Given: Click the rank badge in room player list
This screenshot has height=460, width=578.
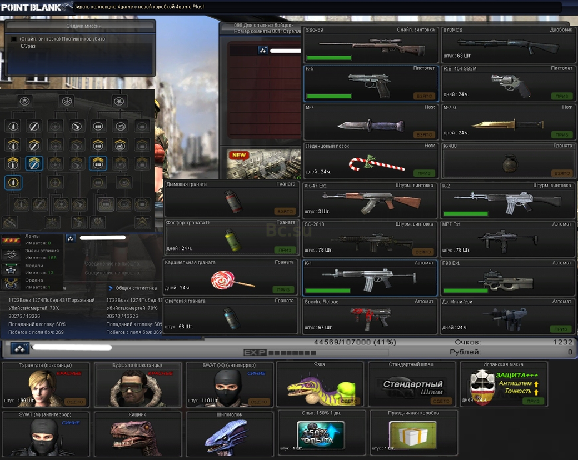Looking at the screenshot, I should [x=263, y=51].
